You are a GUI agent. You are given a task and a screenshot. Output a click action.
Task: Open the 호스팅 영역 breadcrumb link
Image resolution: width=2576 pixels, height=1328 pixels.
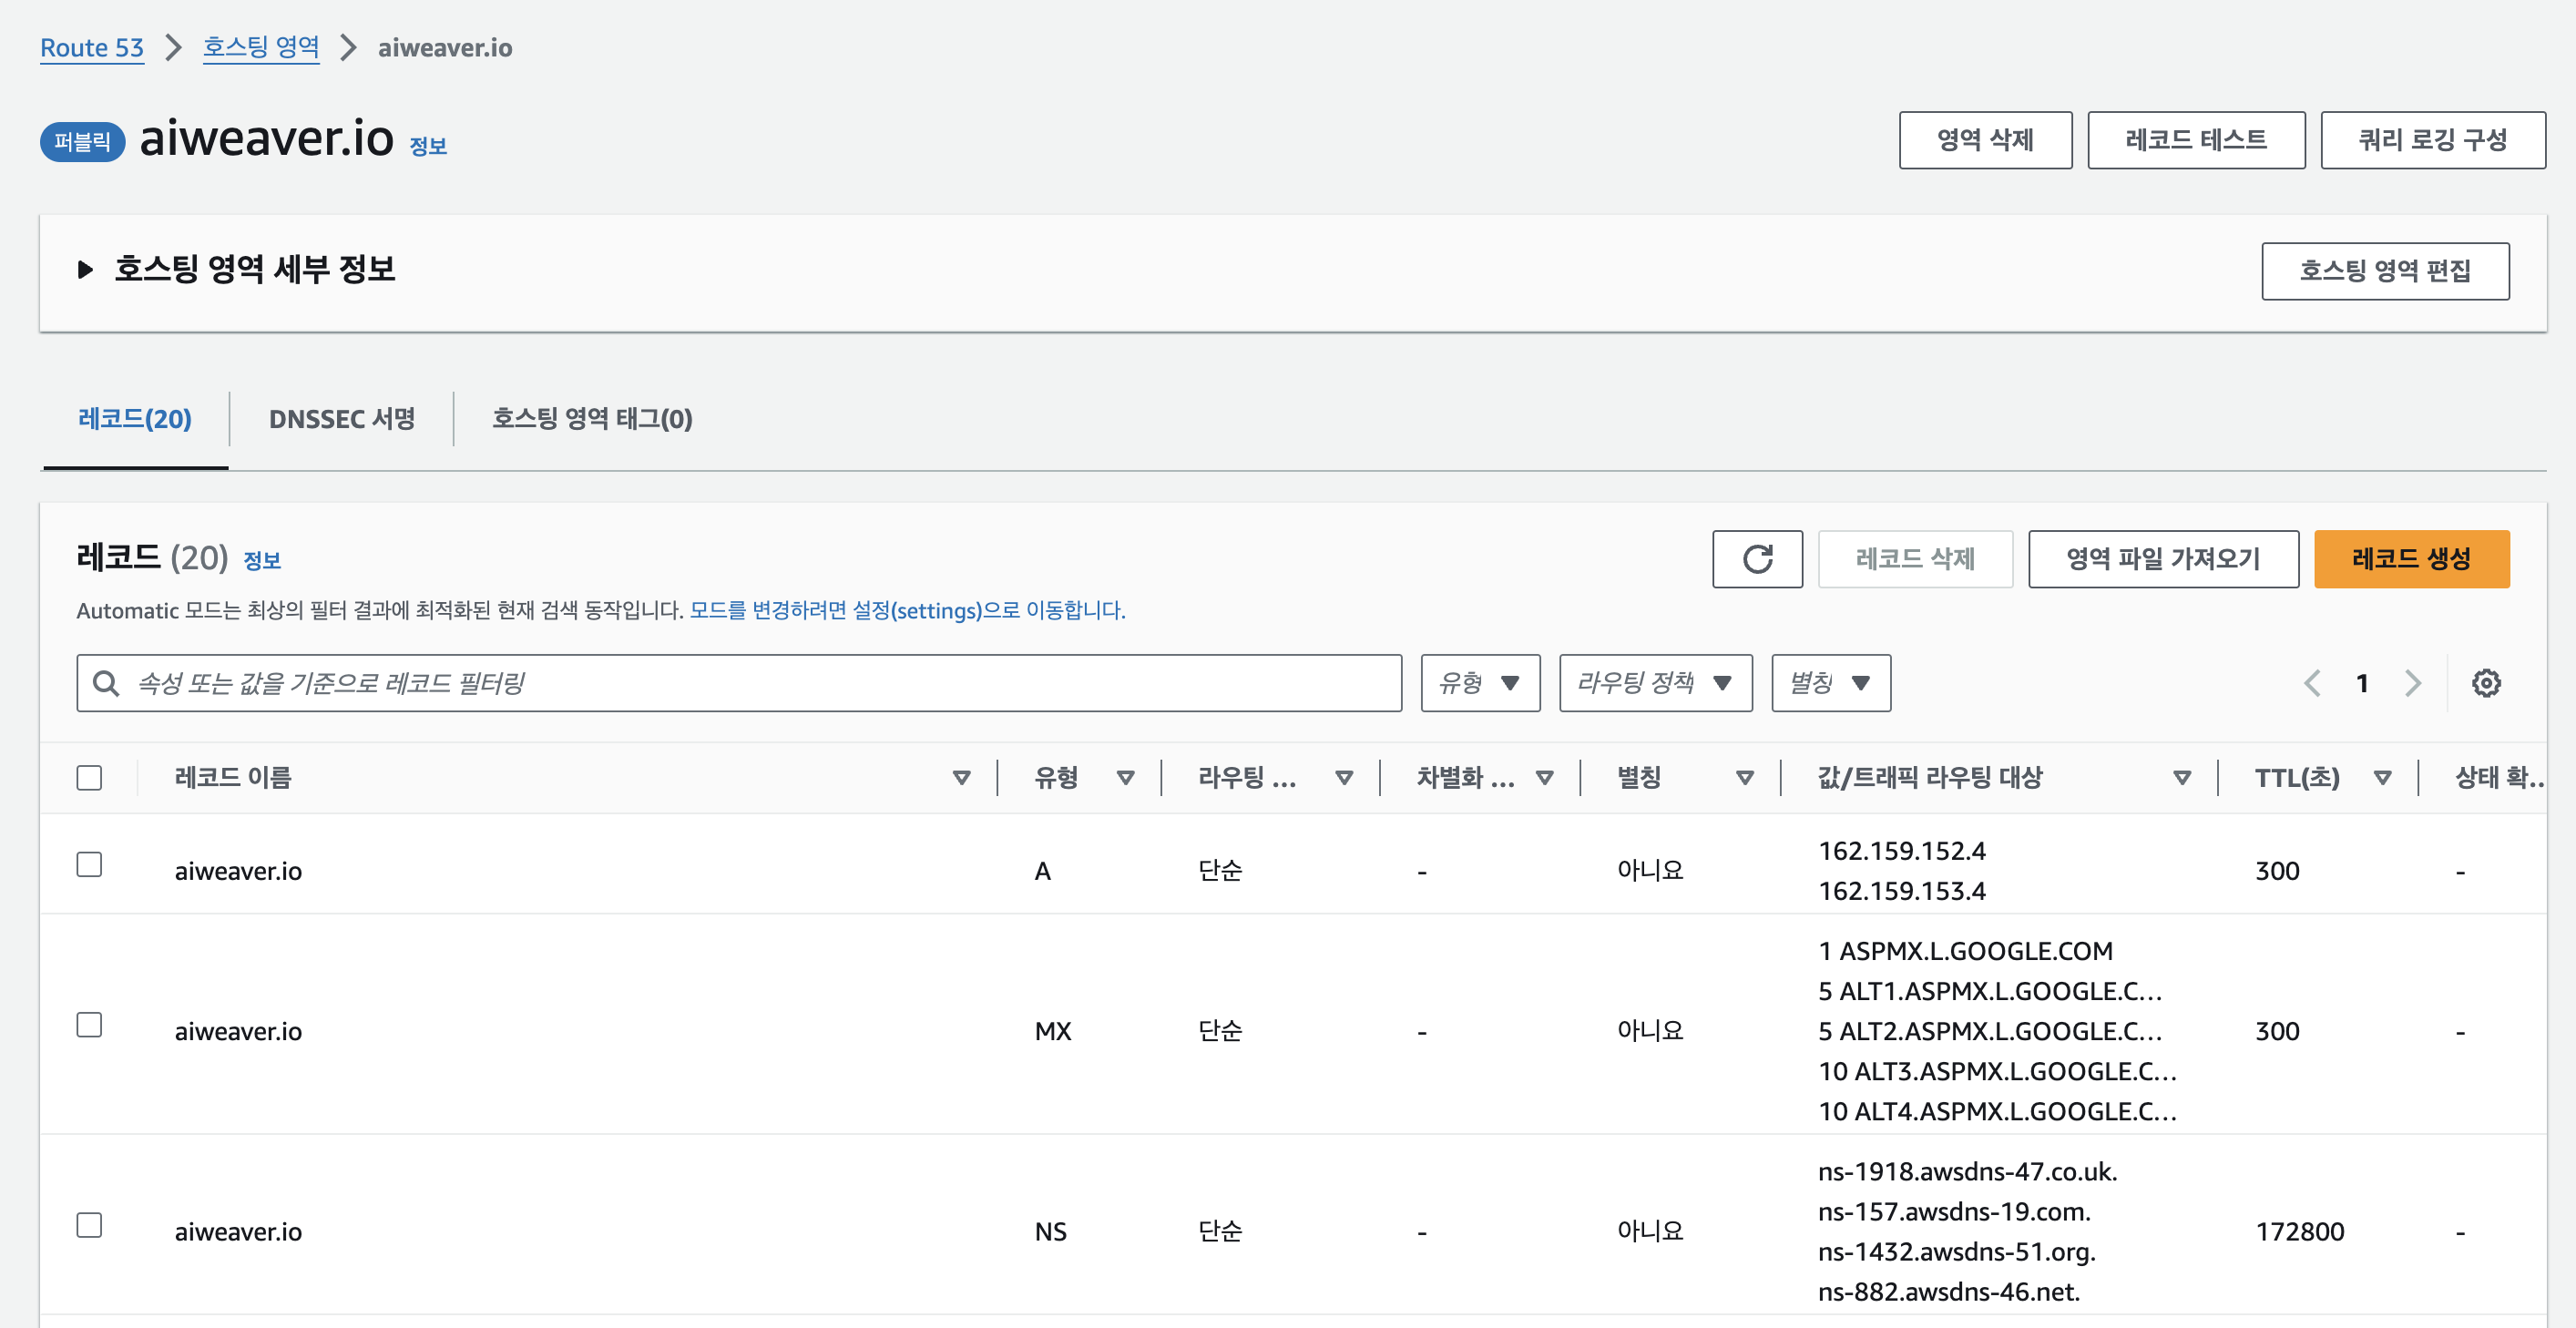point(261,47)
